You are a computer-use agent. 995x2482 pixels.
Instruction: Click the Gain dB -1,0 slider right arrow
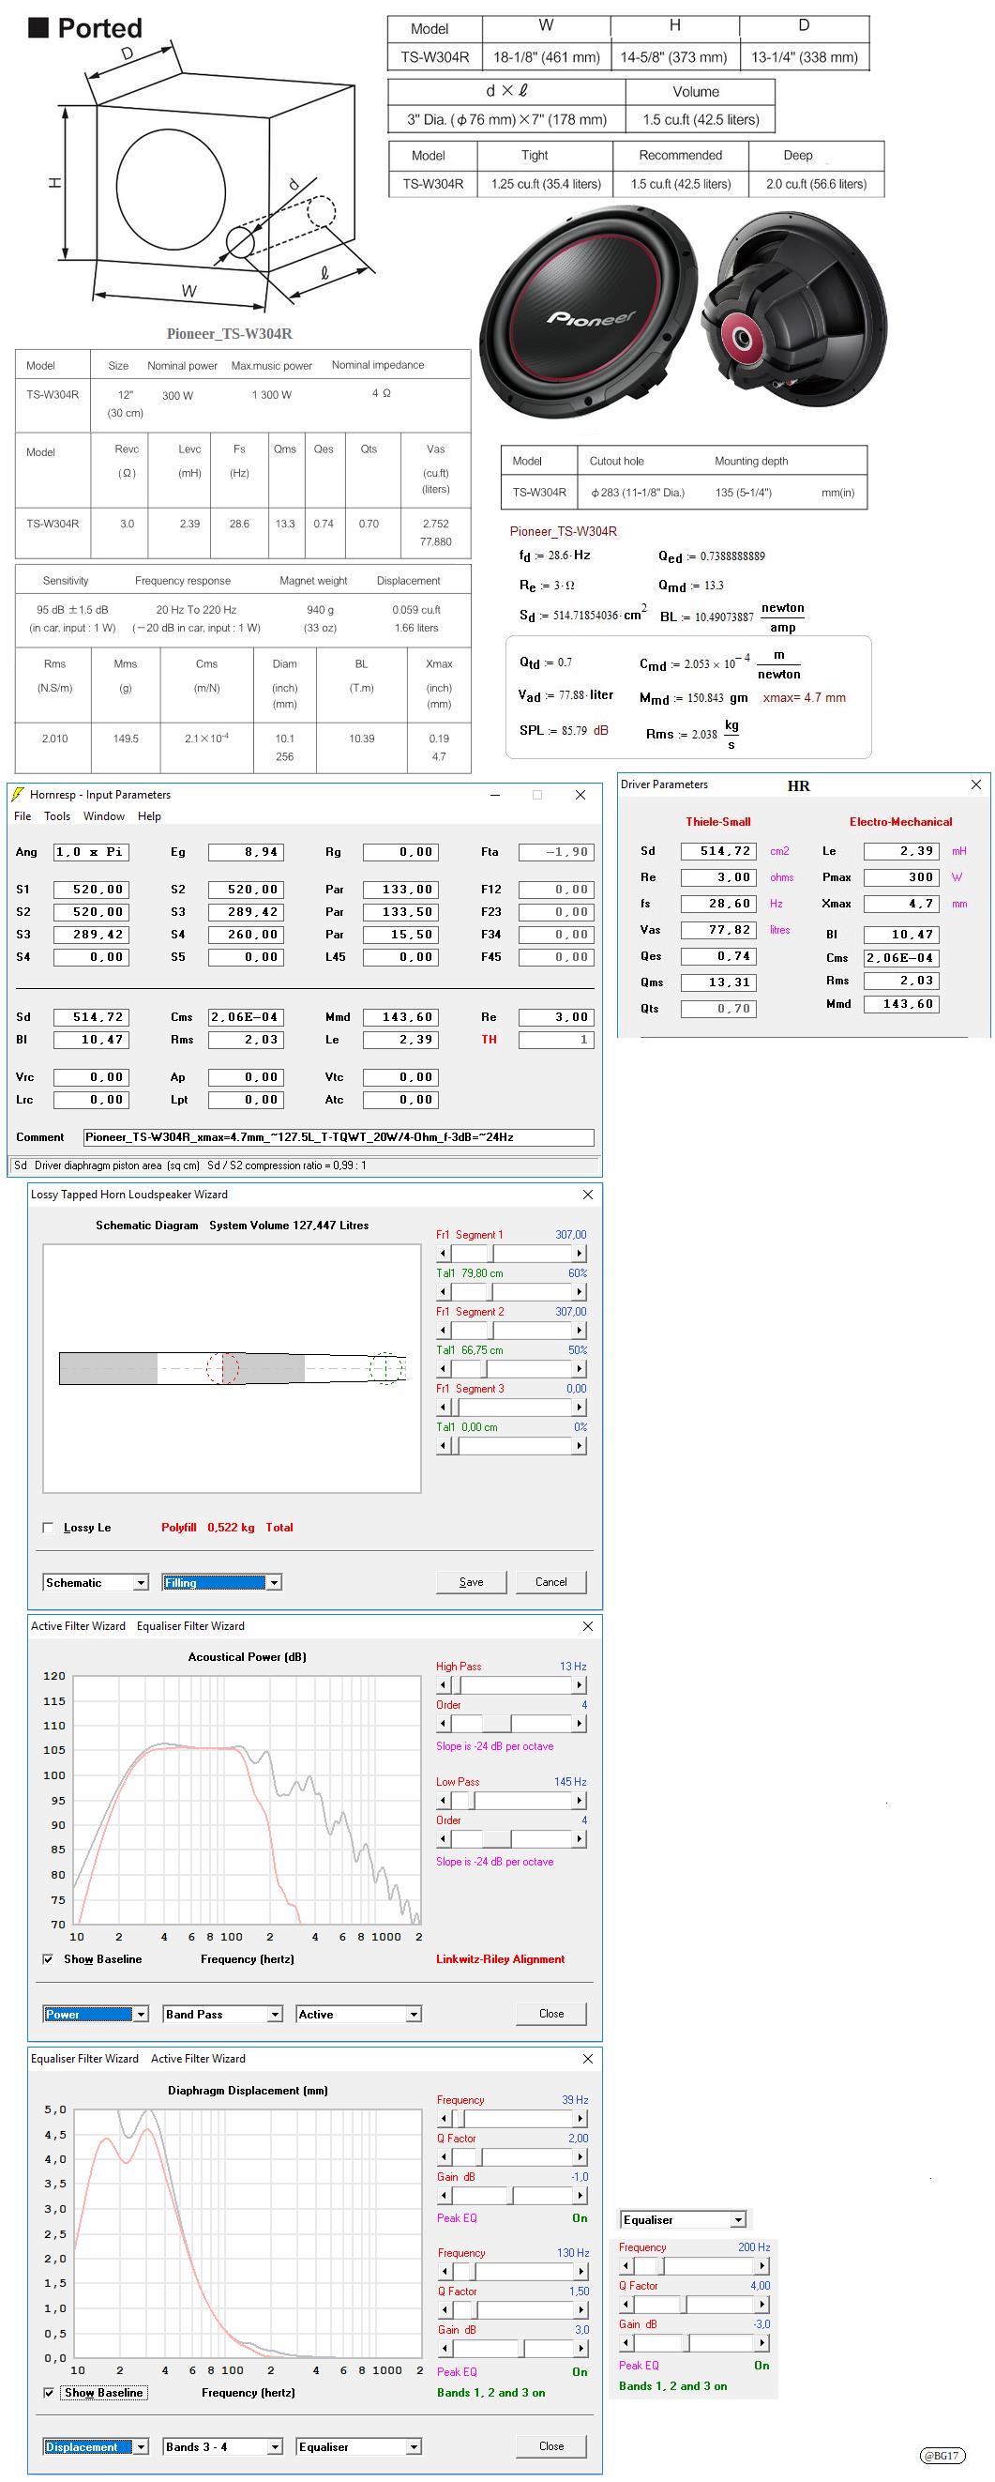tap(580, 2196)
